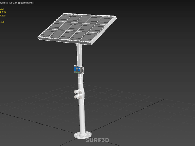Select the upper clamp knob on the pole
195x146 pixels.
[x=78, y=92]
